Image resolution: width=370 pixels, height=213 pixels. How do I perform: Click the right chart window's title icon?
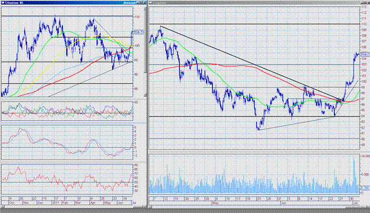[x=151, y=3]
